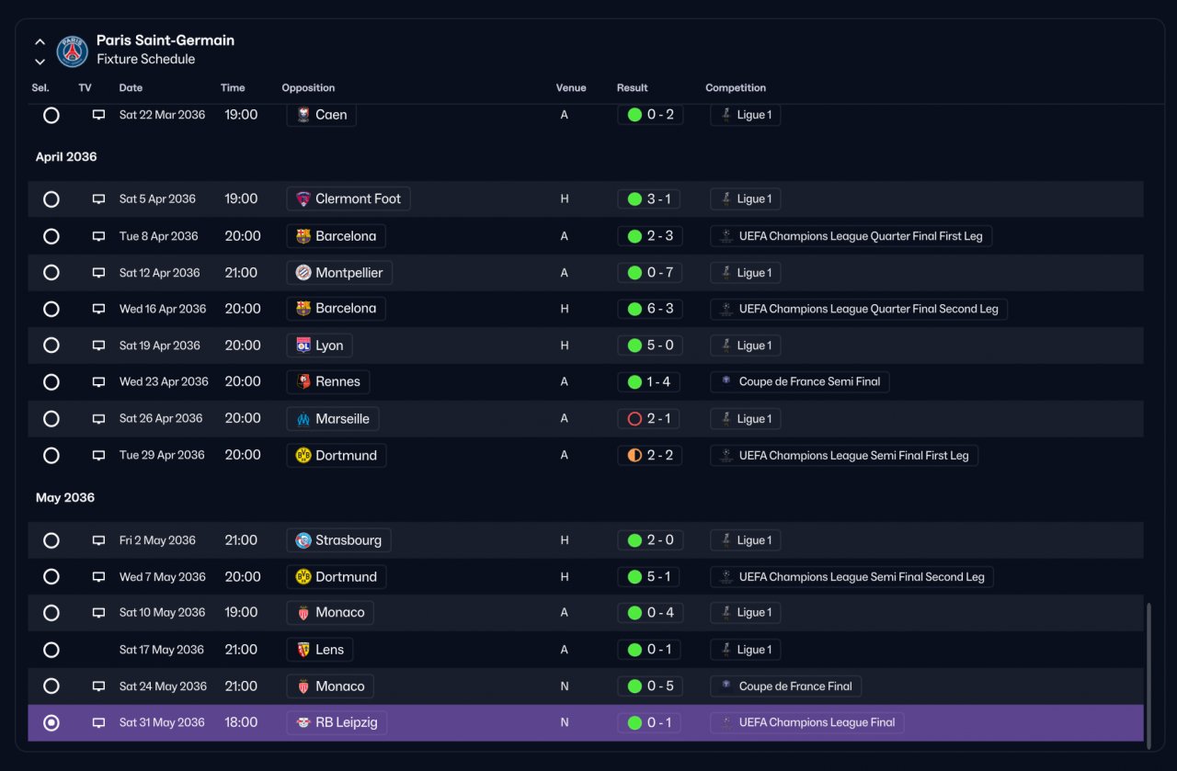The width and height of the screenshot is (1177, 771).
Task: Click the down chevron beside Fixture Schedule
Action: point(40,62)
